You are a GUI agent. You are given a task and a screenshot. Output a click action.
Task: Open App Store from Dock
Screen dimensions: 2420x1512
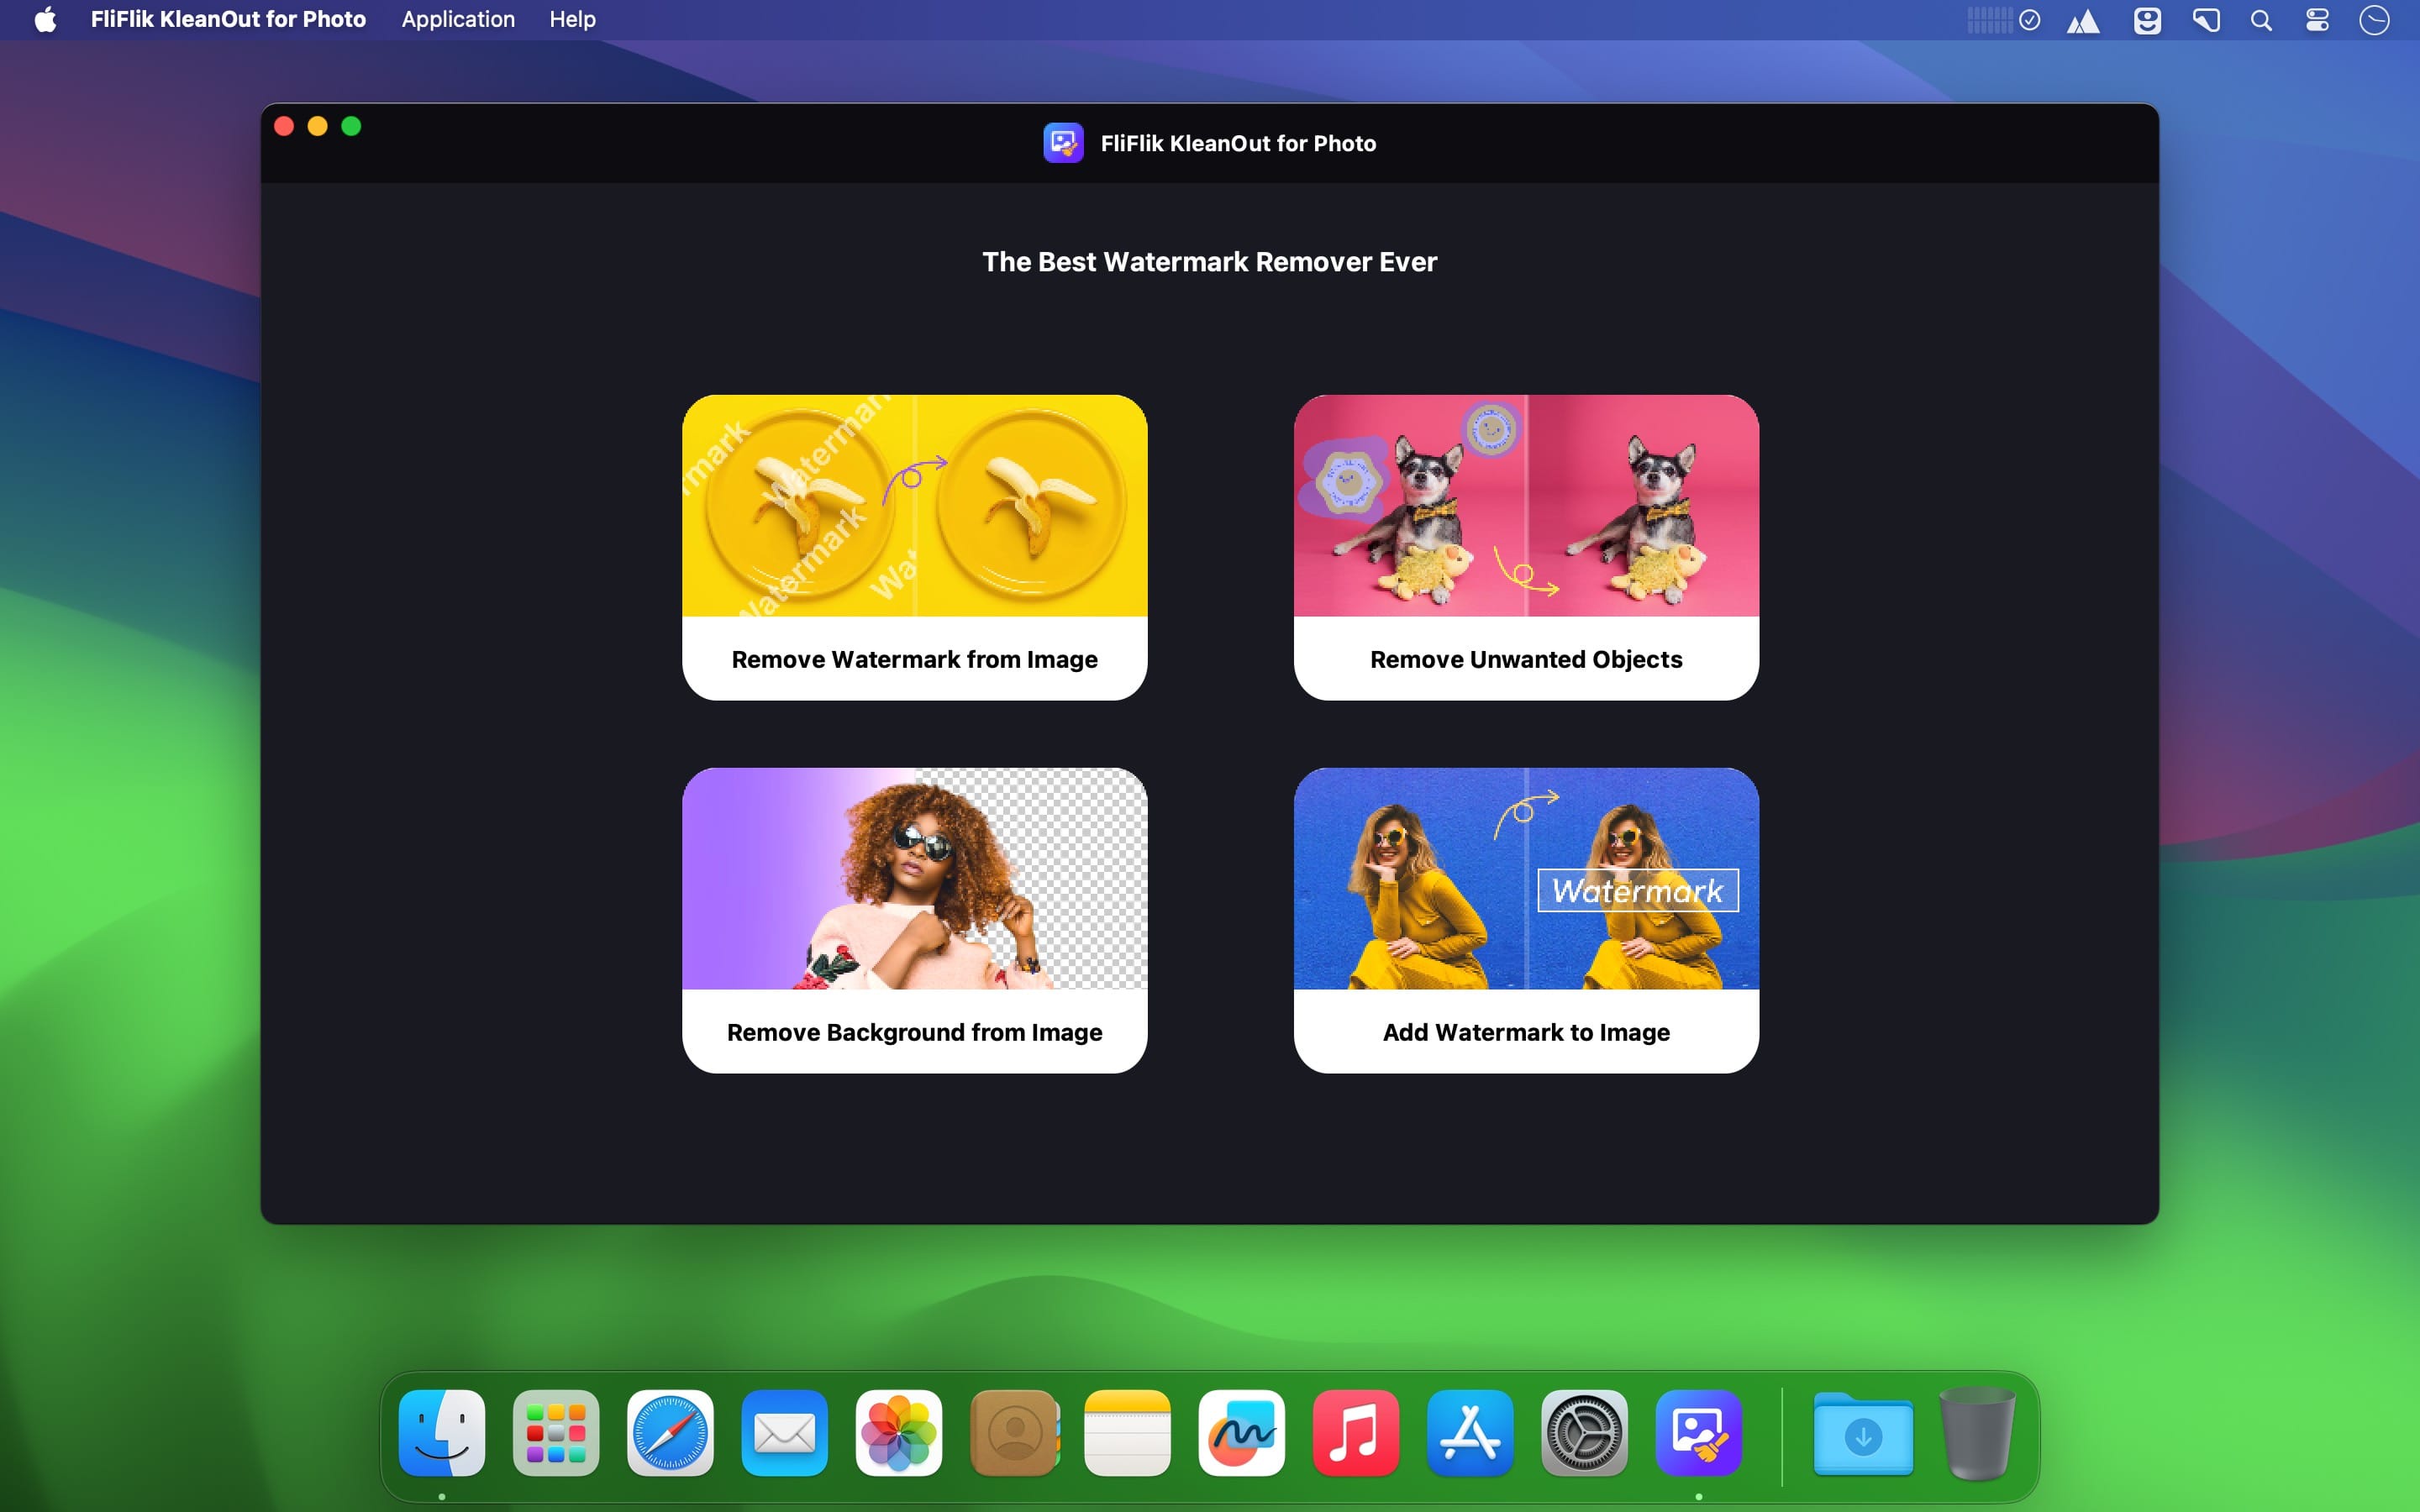[1469, 1432]
